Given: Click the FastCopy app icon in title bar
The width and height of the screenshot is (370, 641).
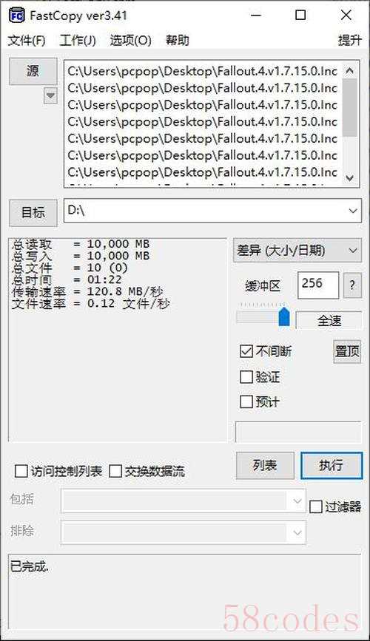Looking at the screenshot, I should [16, 16].
